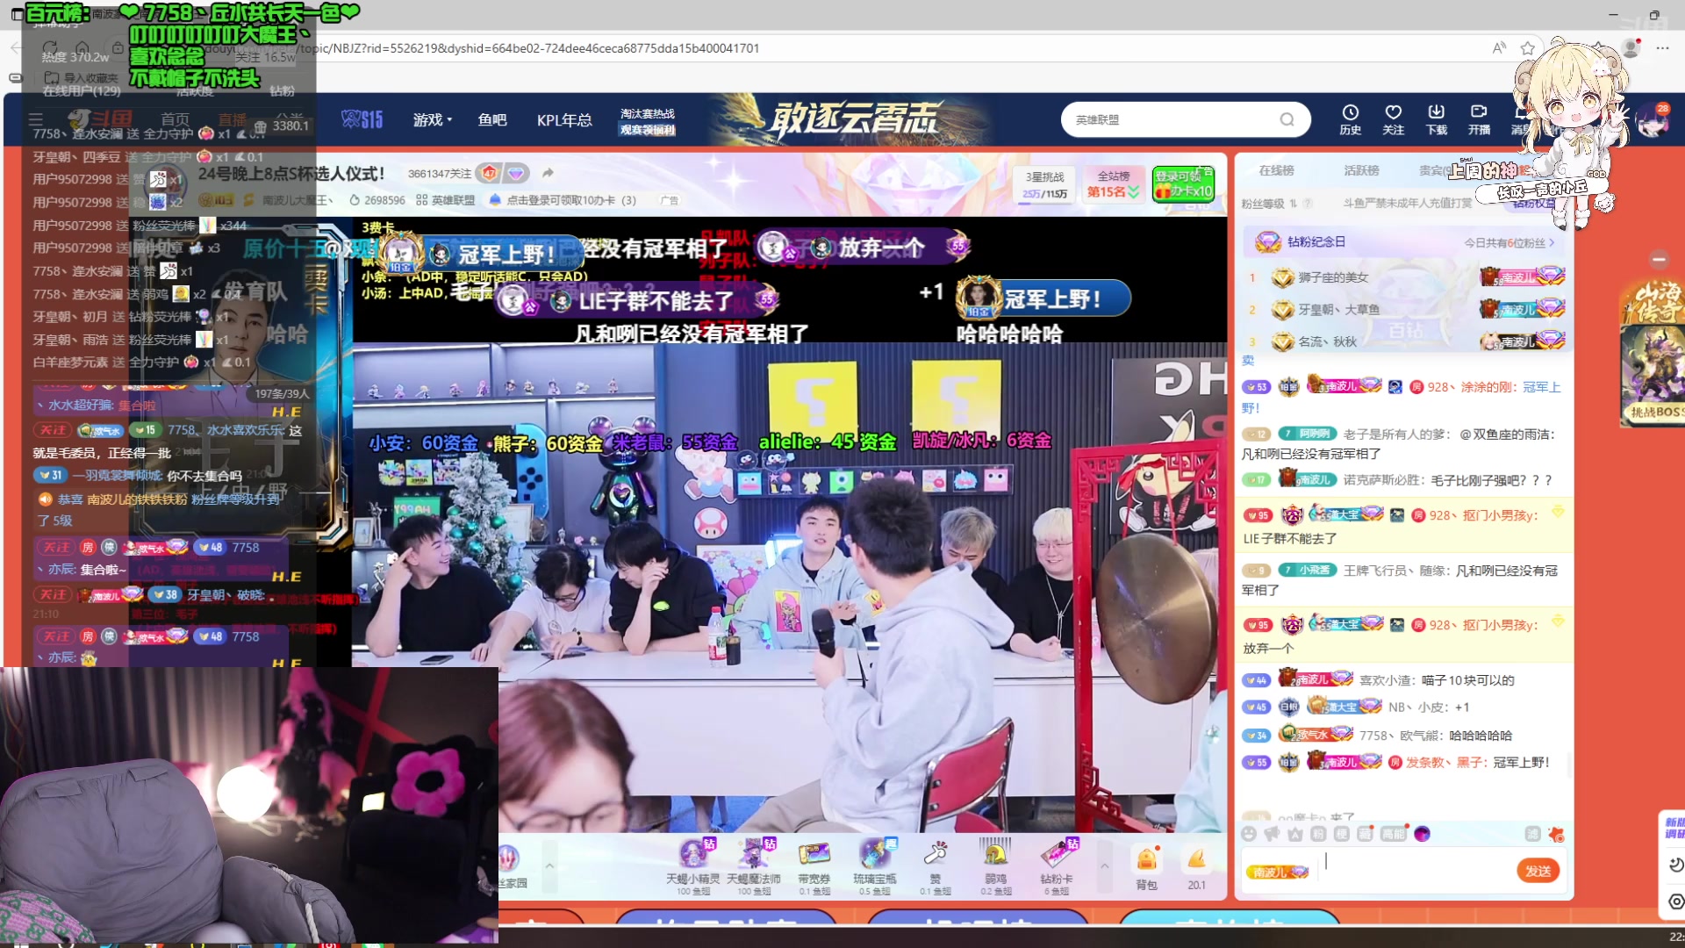Click the share arrow next to follower count
Viewport: 1685px width, 948px height.
coord(548,173)
